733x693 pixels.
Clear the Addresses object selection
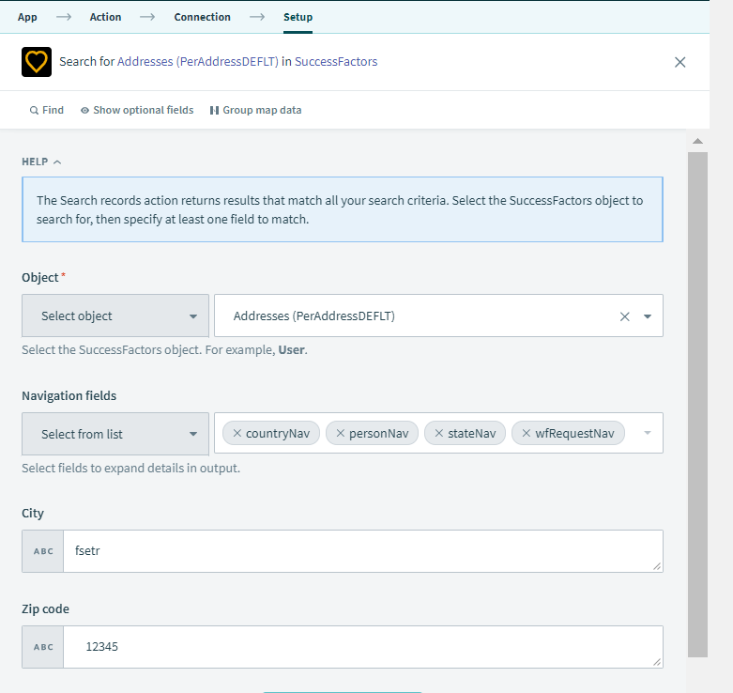pyautogui.click(x=624, y=316)
